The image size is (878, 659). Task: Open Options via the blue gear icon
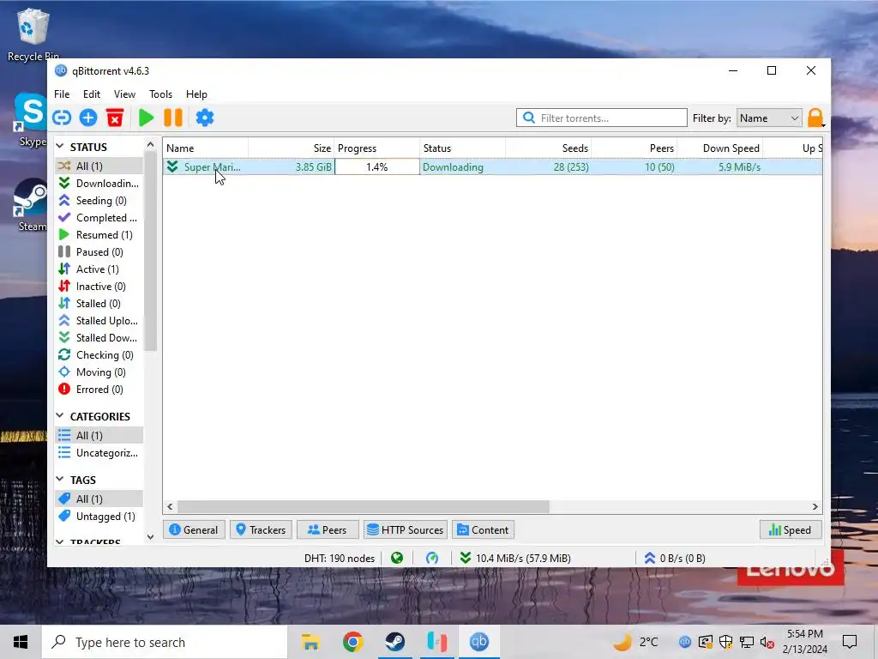click(205, 118)
